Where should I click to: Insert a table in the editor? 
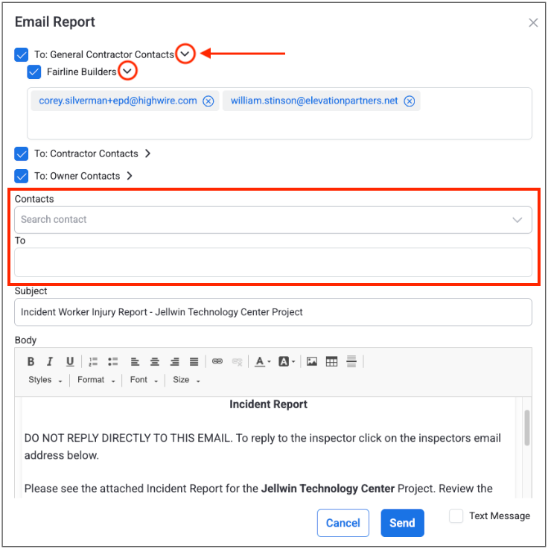coord(331,362)
